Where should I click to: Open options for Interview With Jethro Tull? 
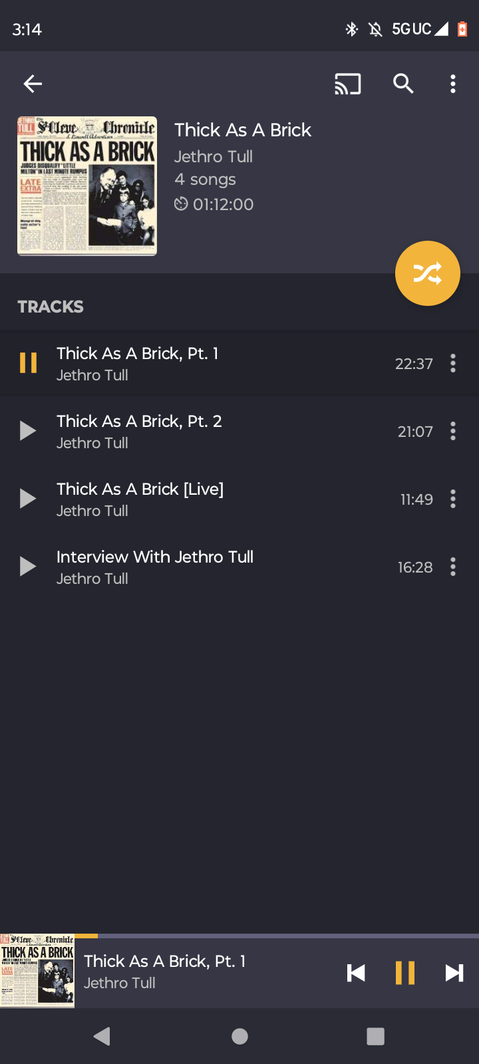click(453, 567)
